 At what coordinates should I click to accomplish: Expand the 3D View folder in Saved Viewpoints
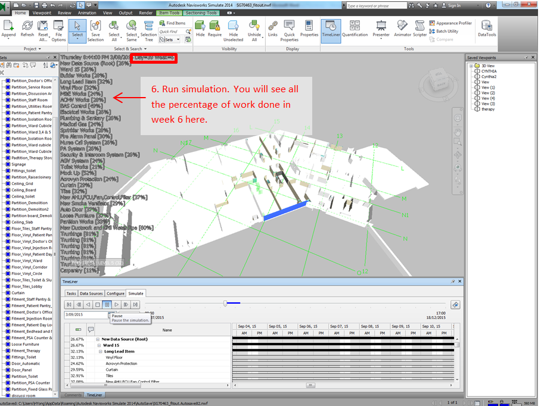pyautogui.click(x=471, y=66)
